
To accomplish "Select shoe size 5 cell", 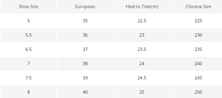I will click(28, 21).
